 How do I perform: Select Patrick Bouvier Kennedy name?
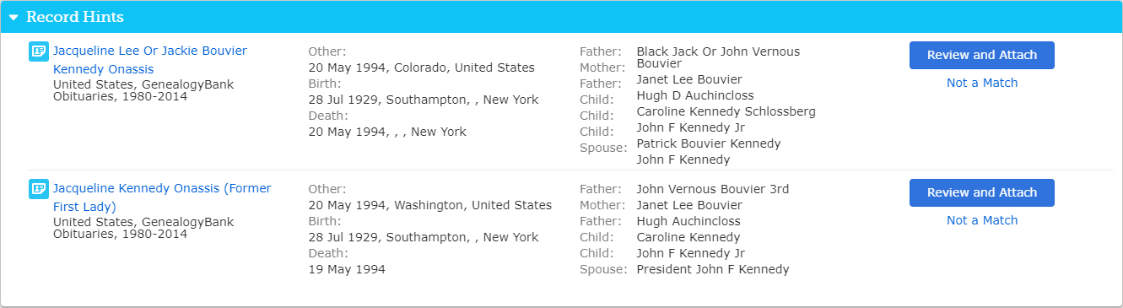point(709,143)
